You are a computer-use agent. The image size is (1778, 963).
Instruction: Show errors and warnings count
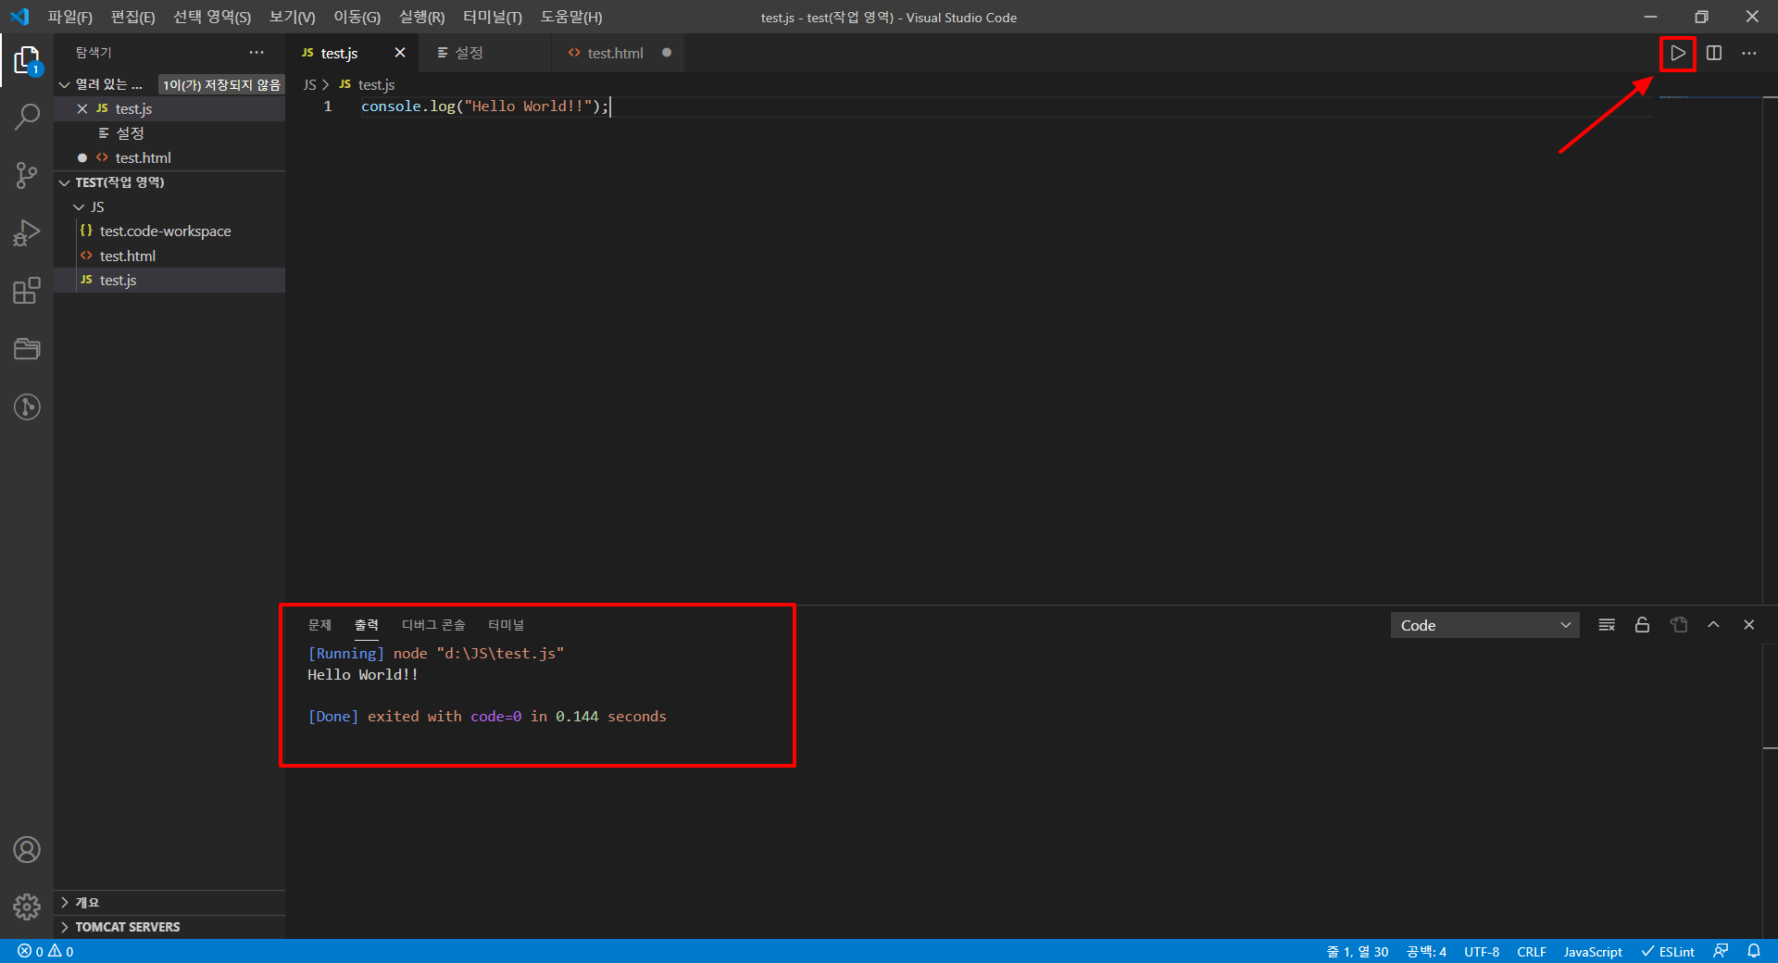pyautogui.click(x=45, y=951)
